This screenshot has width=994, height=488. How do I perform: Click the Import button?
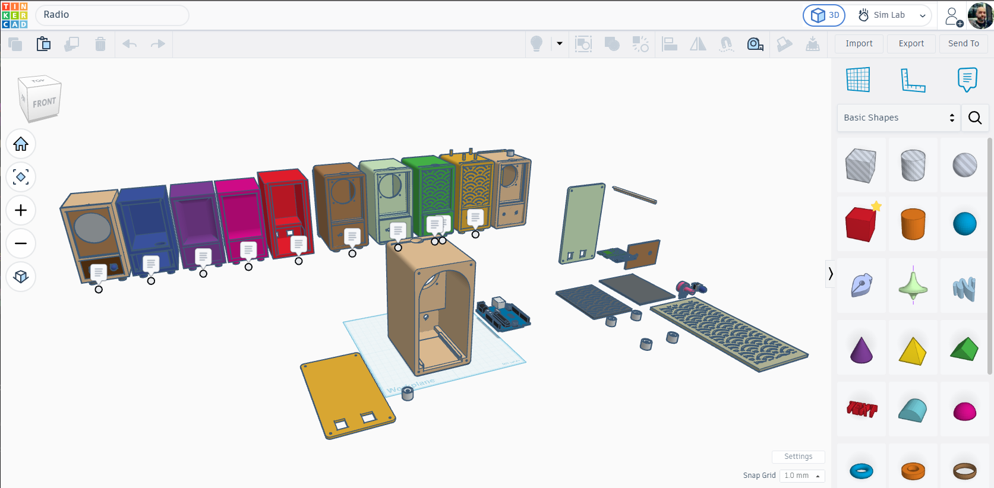(859, 44)
